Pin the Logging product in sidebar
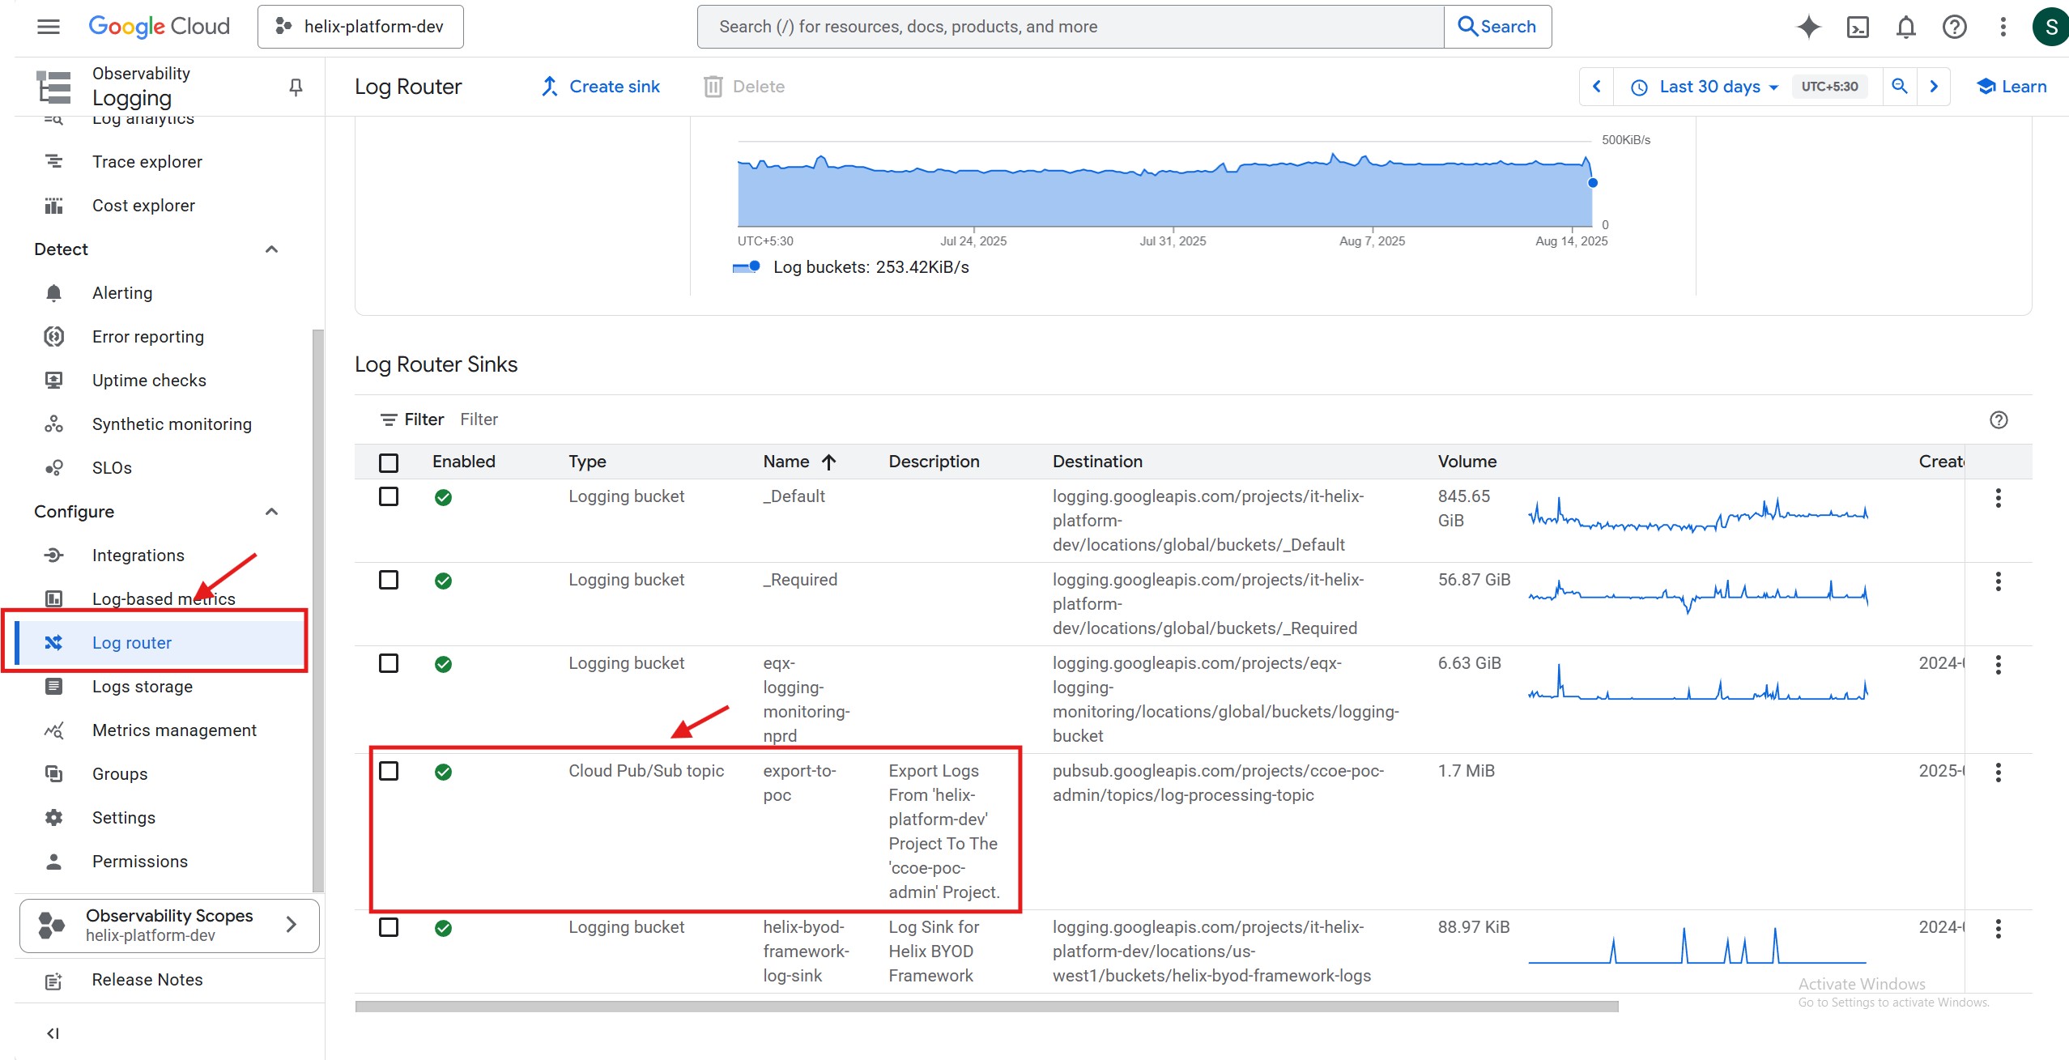 pyautogui.click(x=296, y=87)
